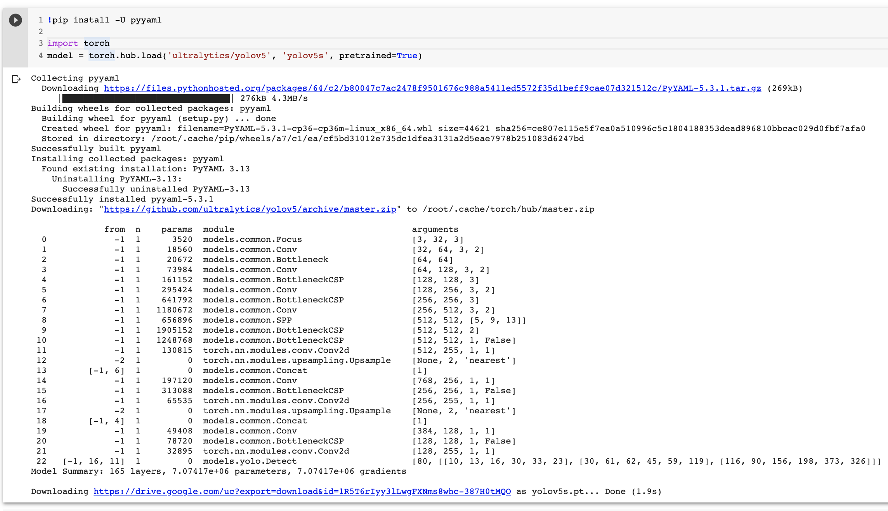
Task: Click 'torch.nn.modules.upsampling.Upsample' in row 17
Action: (297, 411)
